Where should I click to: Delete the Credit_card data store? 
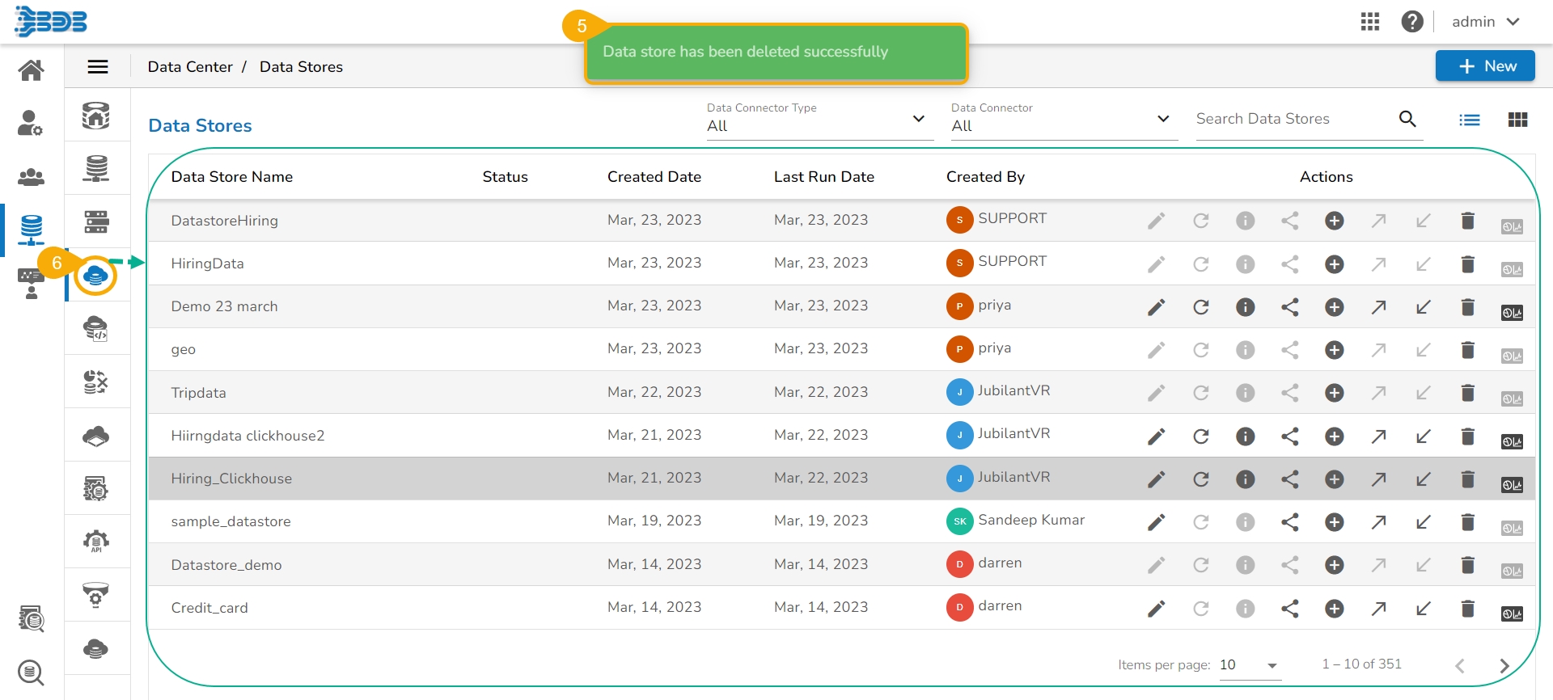pyautogui.click(x=1467, y=608)
